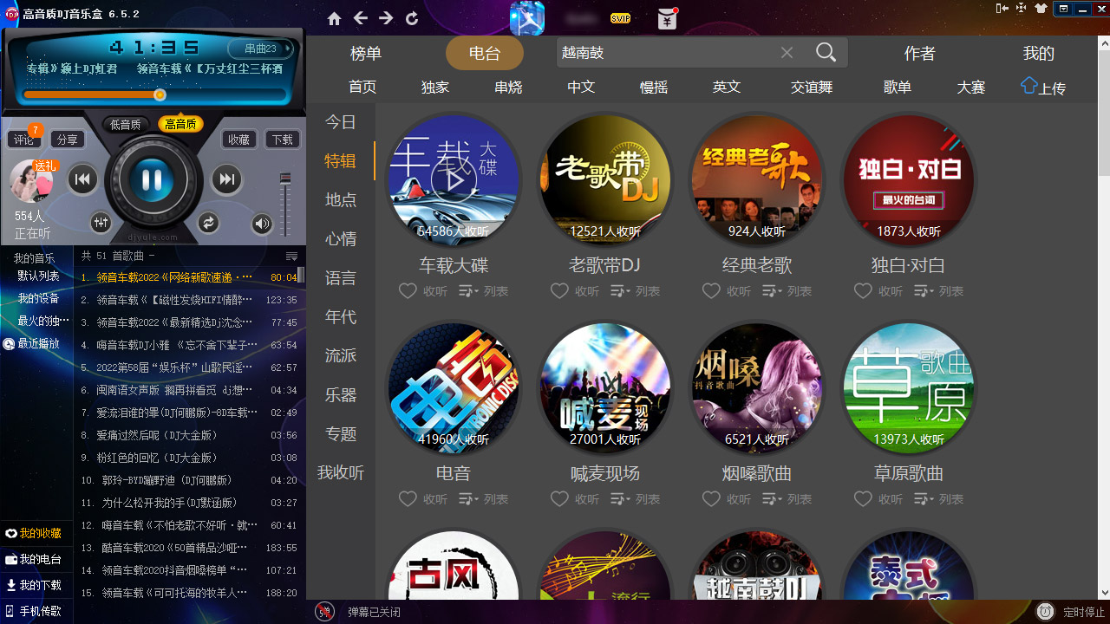This screenshot has width=1110, height=624.
Task: Skip to the next track
Action: click(x=226, y=179)
